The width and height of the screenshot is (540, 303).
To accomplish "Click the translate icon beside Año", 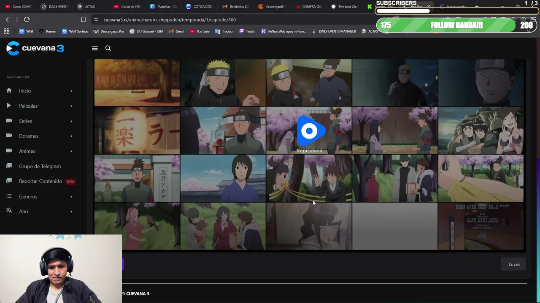I will coord(9,211).
